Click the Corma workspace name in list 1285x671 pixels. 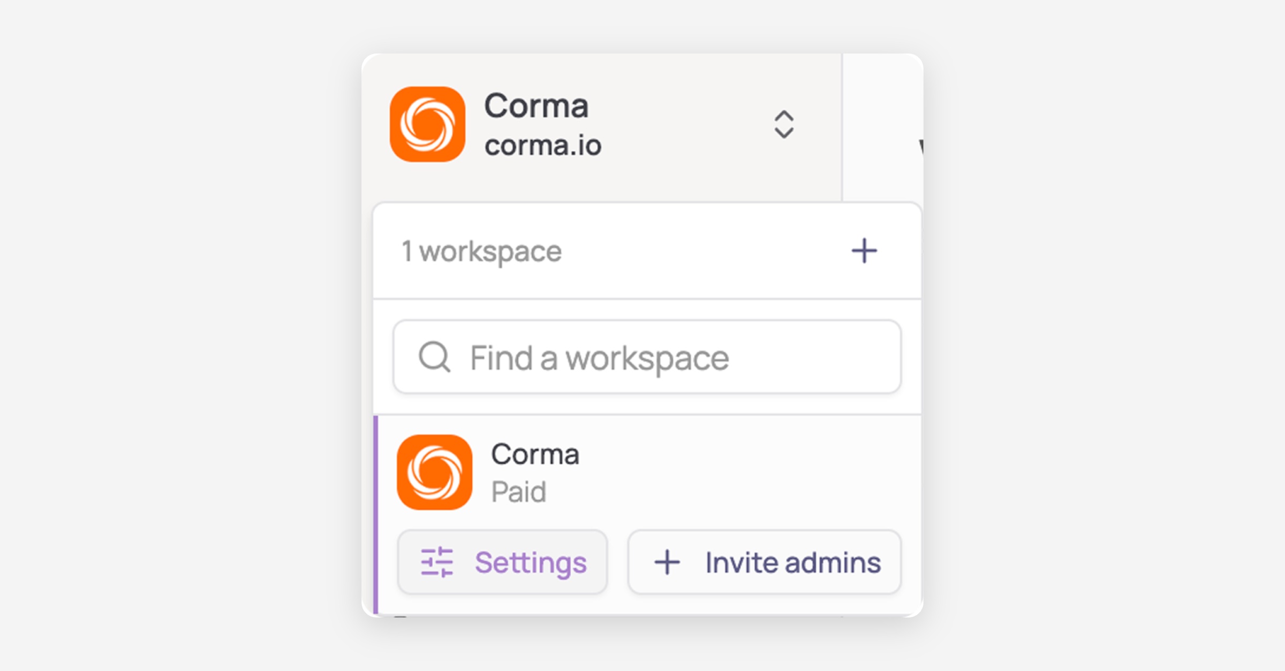click(x=535, y=454)
